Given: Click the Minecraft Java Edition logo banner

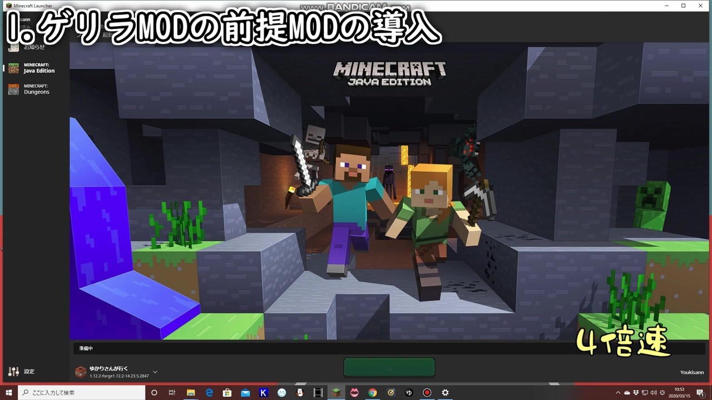Looking at the screenshot, I should coord(389,73).
